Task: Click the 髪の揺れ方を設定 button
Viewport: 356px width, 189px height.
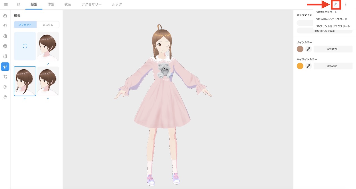Action: [x=324, y=31]
